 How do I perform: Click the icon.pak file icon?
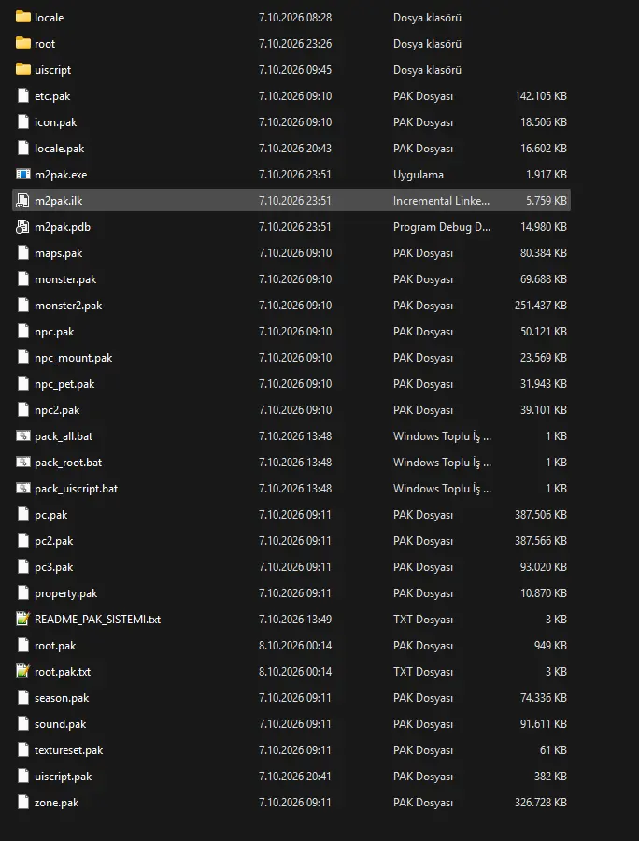click(23, 122)
